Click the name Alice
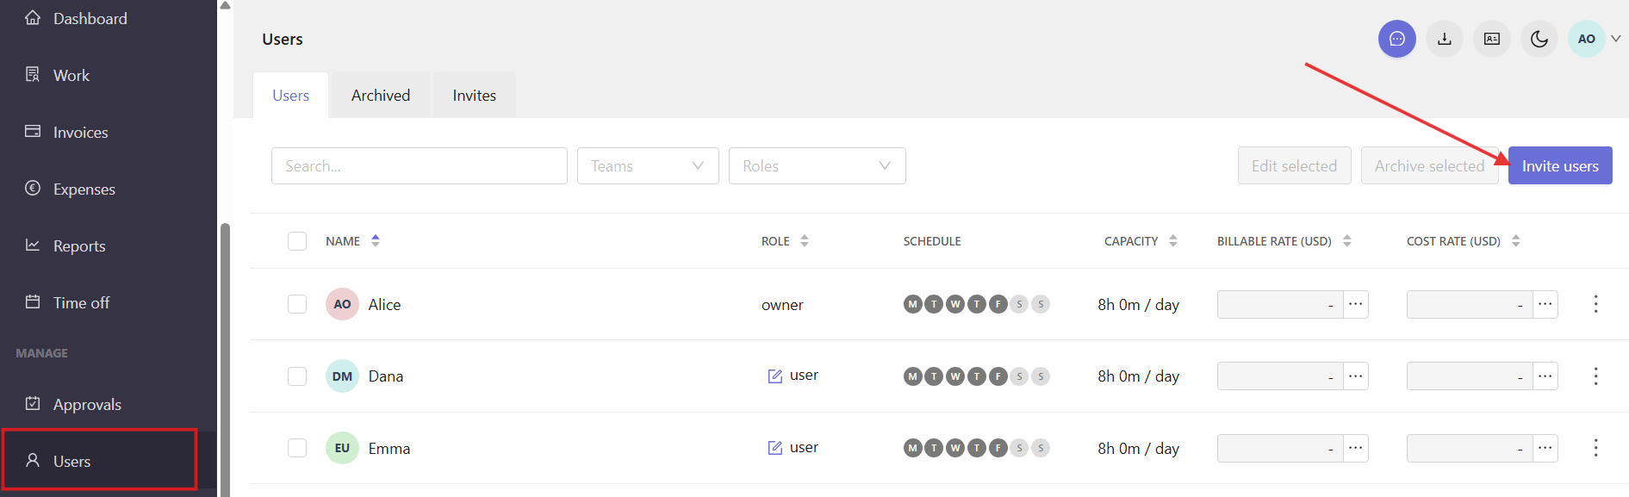Image resolution: width=1629 pixels, height=497 pixels. [x=384, y=305]
